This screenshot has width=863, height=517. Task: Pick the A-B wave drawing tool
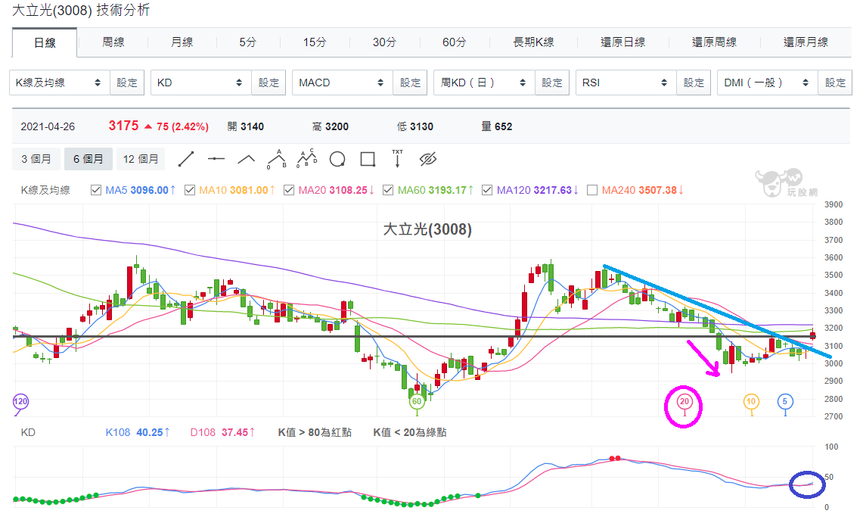277,158
